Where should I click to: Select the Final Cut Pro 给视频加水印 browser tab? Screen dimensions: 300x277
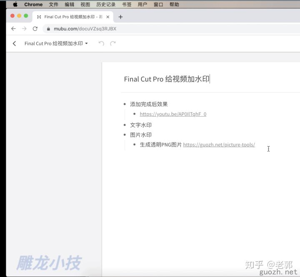73,17
